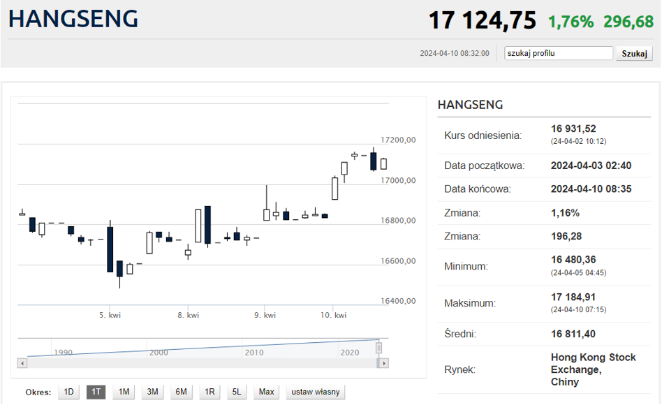Click the range selector handle on the navigator
The width and height of the screenshot is (662, 405).
coord(379,348)
